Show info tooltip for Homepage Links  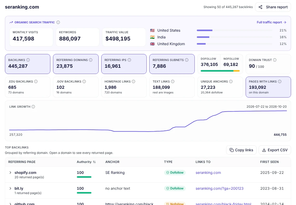pos(133,81)
